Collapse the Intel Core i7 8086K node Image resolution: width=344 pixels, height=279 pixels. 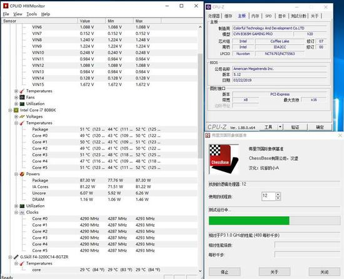tap(10, 110)
